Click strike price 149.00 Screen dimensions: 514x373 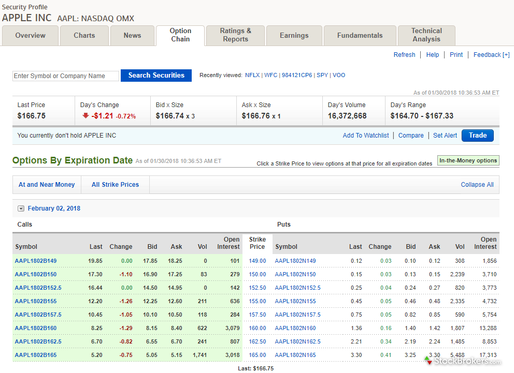pyautogui.click(x=258, y=261)
